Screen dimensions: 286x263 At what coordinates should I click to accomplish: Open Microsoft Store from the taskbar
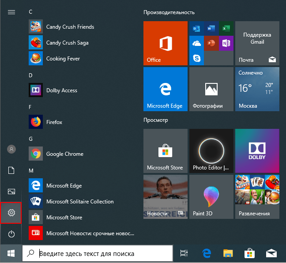[249, 253]
